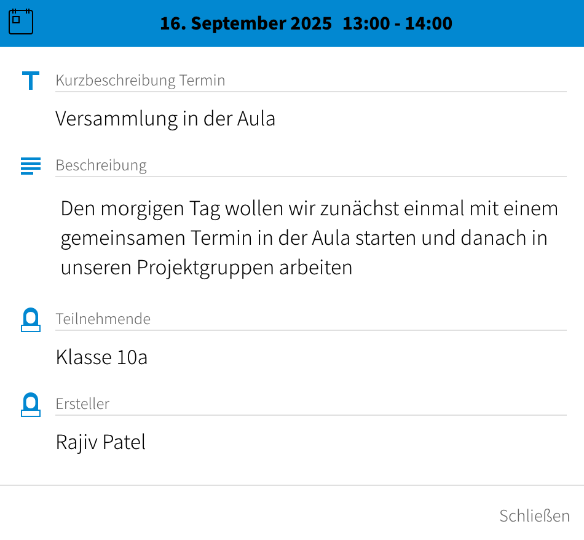Click the line 'unseren Projektgruppen arbeiten'

[207, 268]
